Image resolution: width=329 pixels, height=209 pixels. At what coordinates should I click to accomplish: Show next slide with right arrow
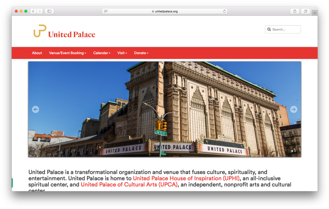(293, 109)
